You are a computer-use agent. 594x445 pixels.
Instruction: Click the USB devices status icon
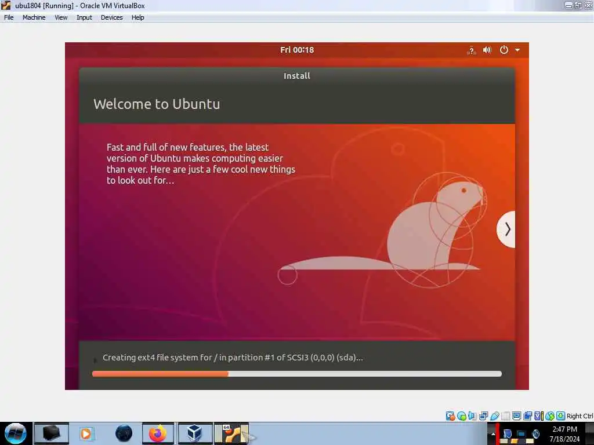(495, 416)
